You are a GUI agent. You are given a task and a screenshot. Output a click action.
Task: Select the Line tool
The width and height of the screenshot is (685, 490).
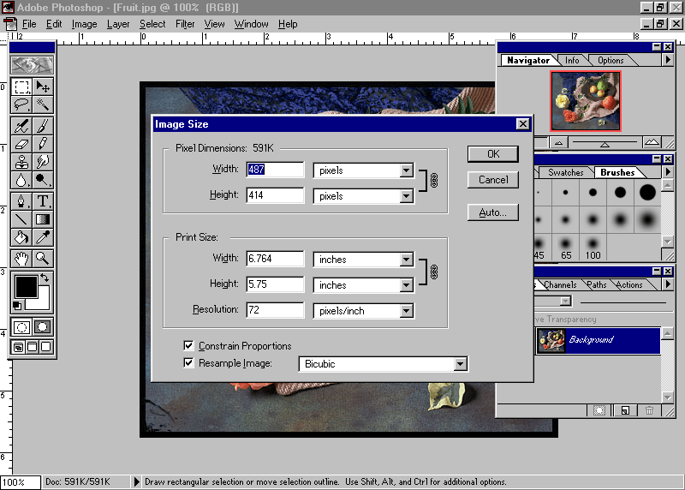click(x=21, y=219)
